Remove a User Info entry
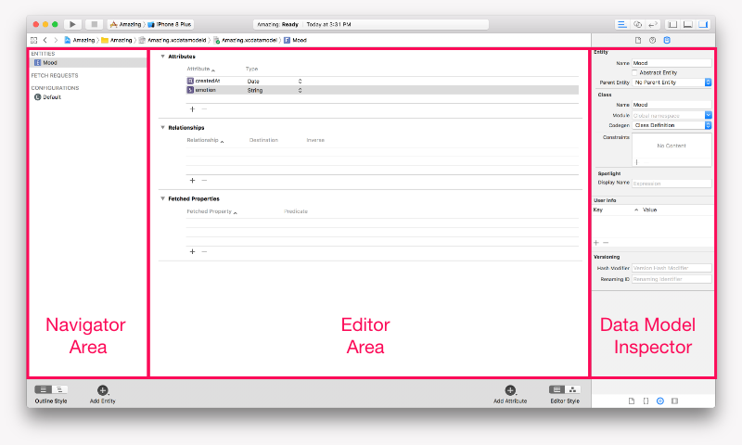Image resolution: width=742 pixels, height=445 pixels. point(606,243)
